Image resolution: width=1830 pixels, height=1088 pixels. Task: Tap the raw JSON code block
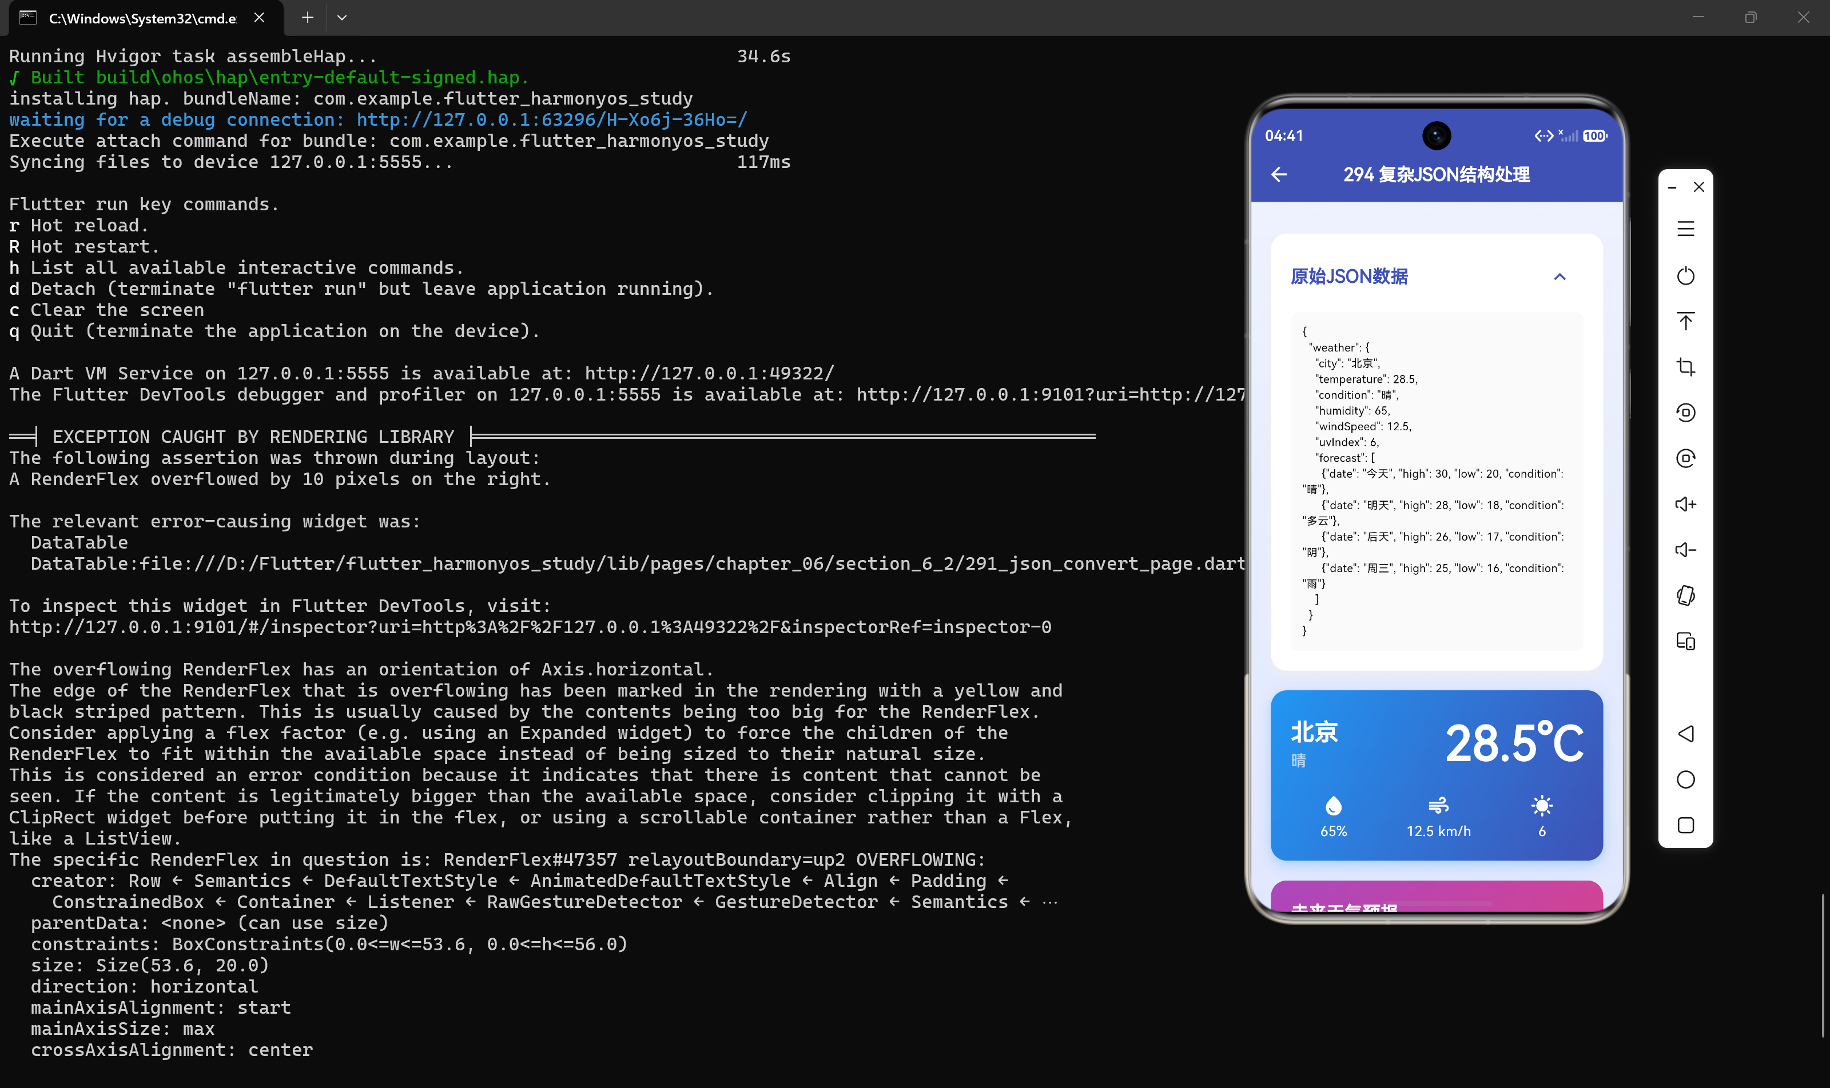[x=1436, y=481]
